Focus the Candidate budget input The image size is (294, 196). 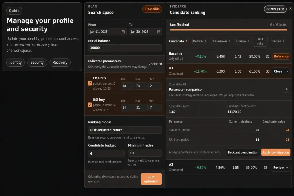click(106, 154)
